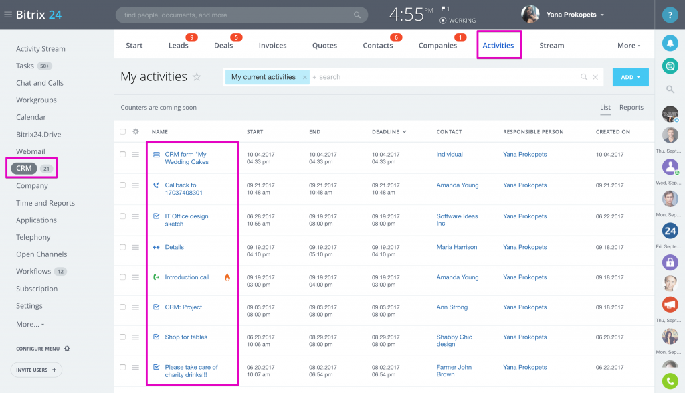685x393 pixels.
Task: Open row menu for Shop for tables
Action: [x=135, y=337]
